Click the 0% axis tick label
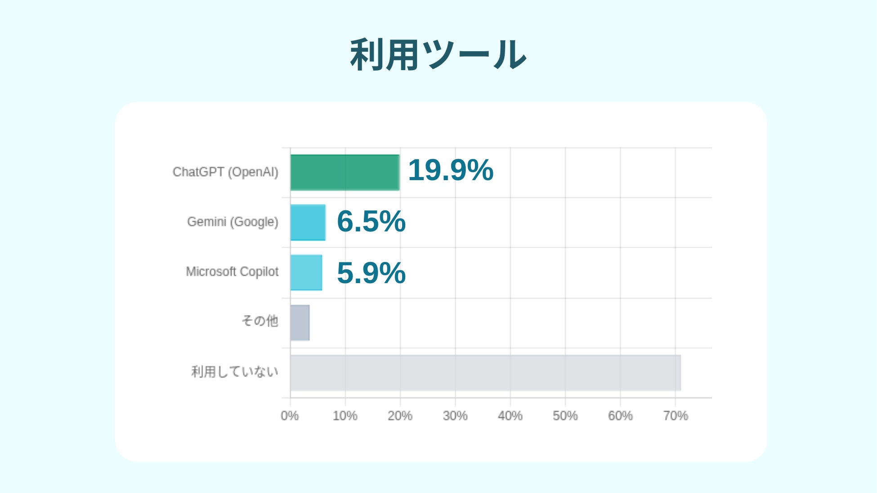Screen dimensions: 877x493 coord(290,416)
